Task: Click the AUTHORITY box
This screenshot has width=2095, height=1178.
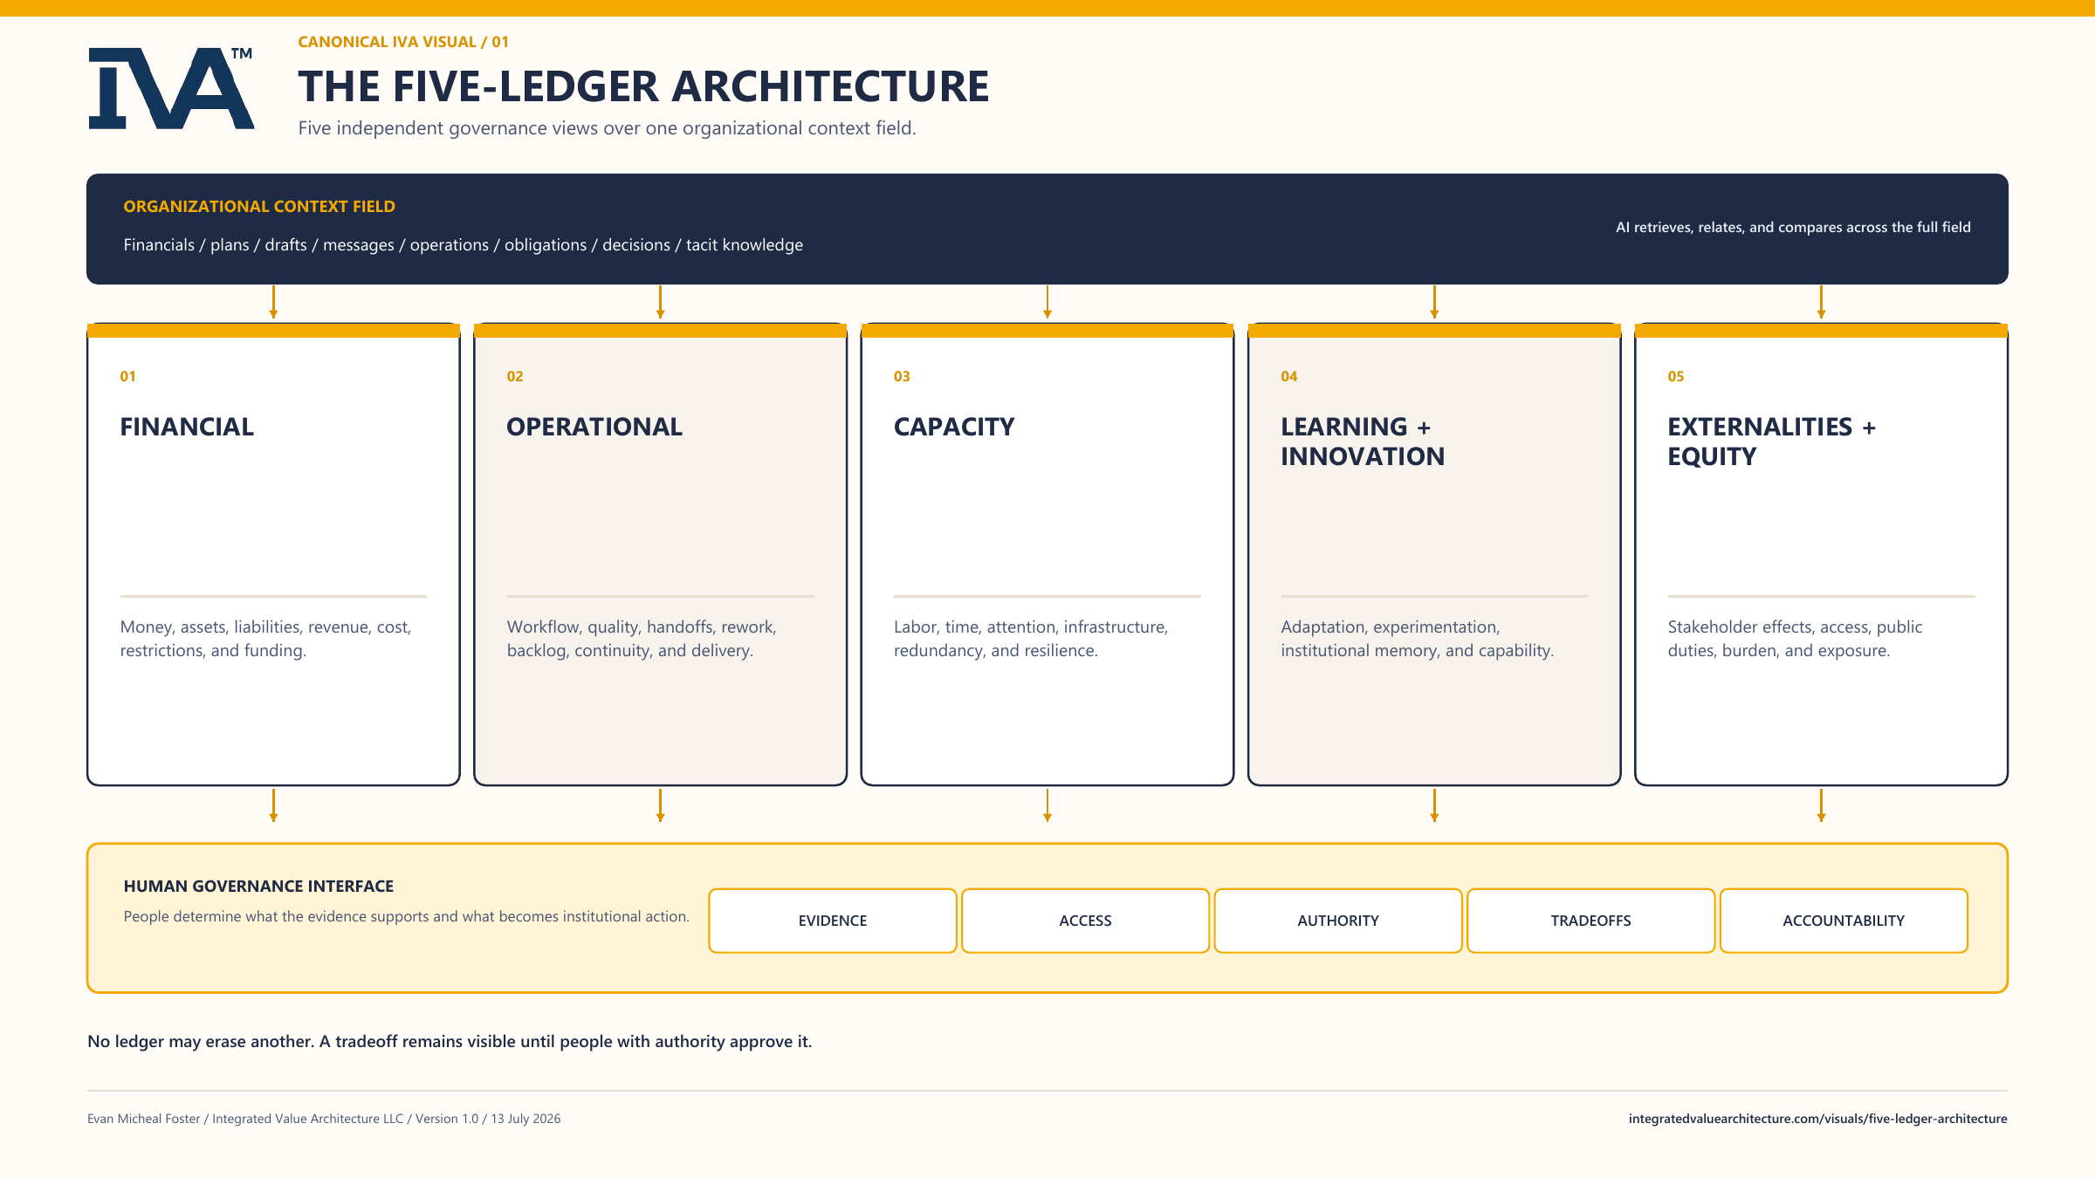Action: 1338,921
